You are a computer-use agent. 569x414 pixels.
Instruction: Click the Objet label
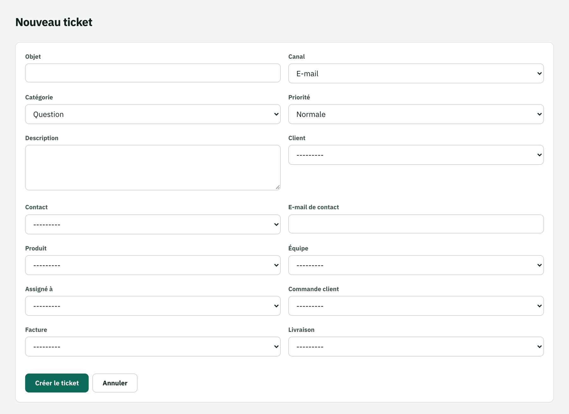pyautogui.click(x=33, y=57)
